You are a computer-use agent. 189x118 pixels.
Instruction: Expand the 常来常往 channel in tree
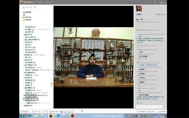(x=28, y=19)
